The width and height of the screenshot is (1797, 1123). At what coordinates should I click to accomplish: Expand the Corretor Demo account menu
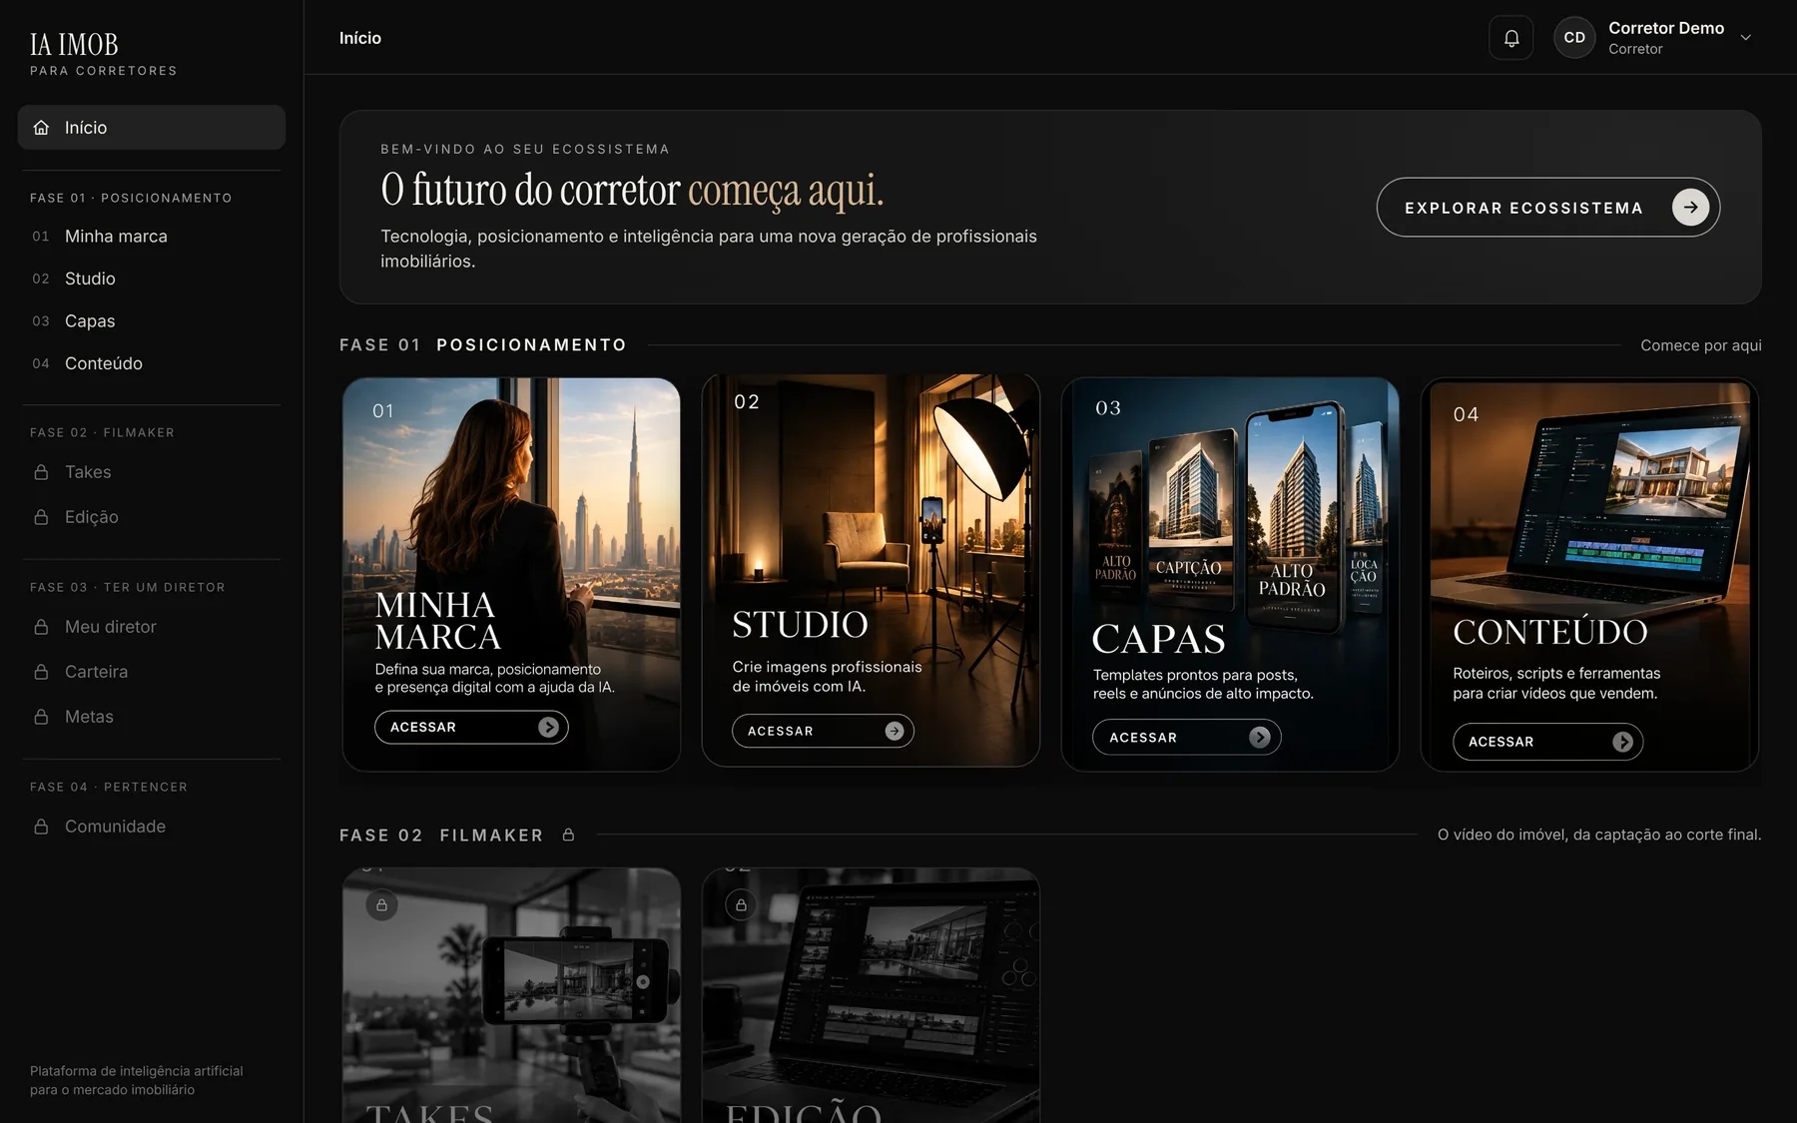pyautogui.click(x=1745, y=38)
